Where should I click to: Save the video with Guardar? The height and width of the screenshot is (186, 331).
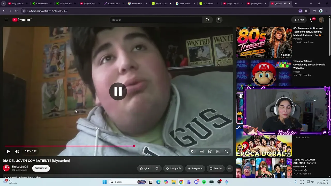click(216, 168)
